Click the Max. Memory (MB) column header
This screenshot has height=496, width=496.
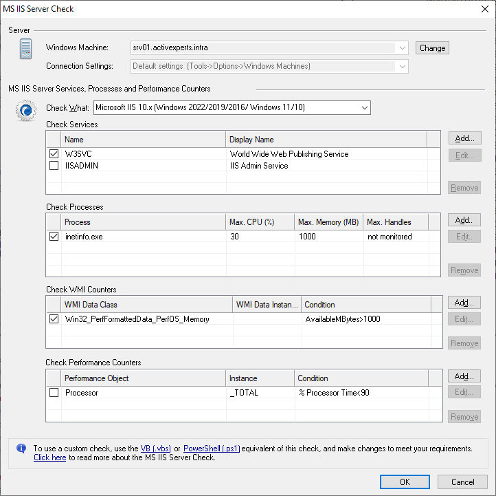point(328,222)
